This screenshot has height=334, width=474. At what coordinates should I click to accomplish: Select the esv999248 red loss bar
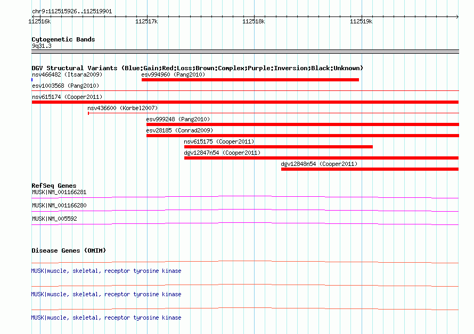pyautogui.click(x=303, y=124)
